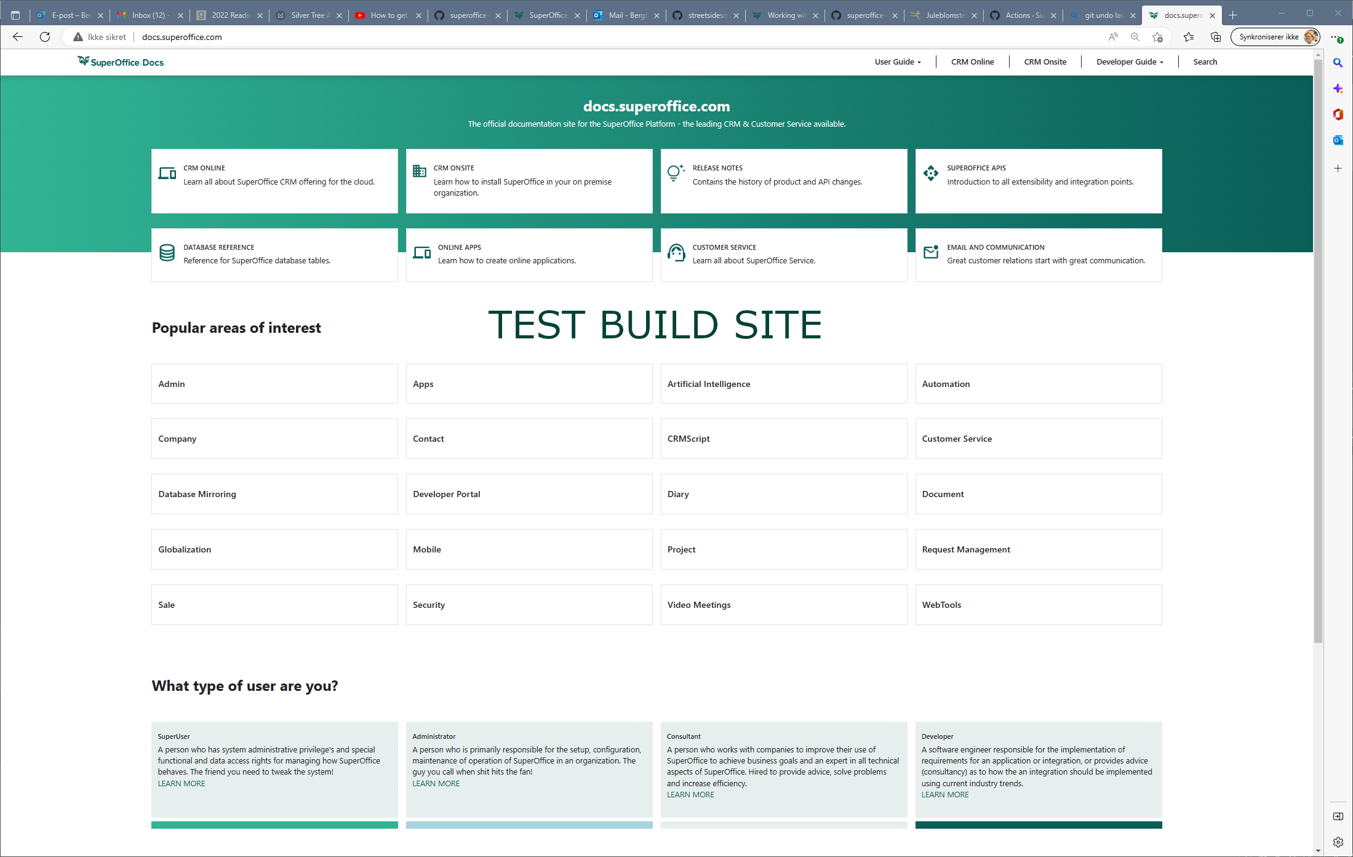The image size is (1353, 857).
Task: Open the Artificial Intelligence area tile
Action: point(784,384)
